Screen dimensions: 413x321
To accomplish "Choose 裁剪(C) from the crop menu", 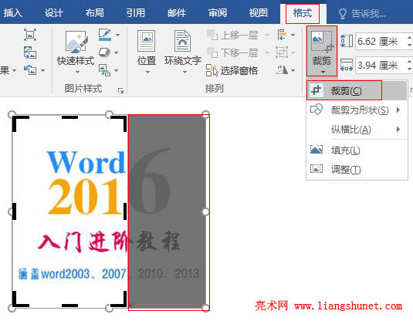I will [357, 90].
